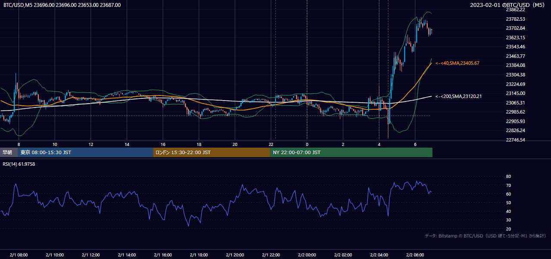This screenshot has width=551, height=259.
Task: Click the price axis value 23702.84
Action: click(516, 28)
